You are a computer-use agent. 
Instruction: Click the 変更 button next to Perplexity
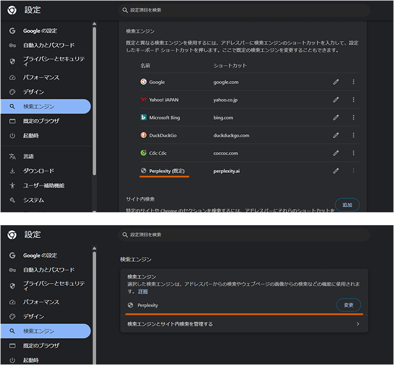pos(348,305)
